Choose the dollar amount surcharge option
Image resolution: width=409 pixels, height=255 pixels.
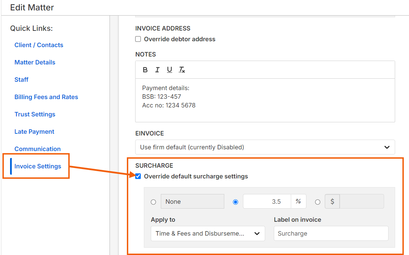tap(317, 202)
